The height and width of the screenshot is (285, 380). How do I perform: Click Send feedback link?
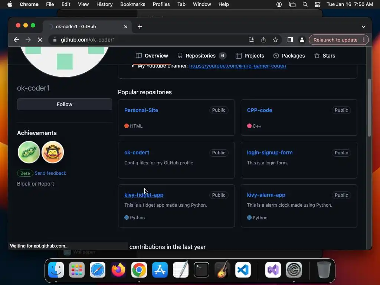[50, 173]
